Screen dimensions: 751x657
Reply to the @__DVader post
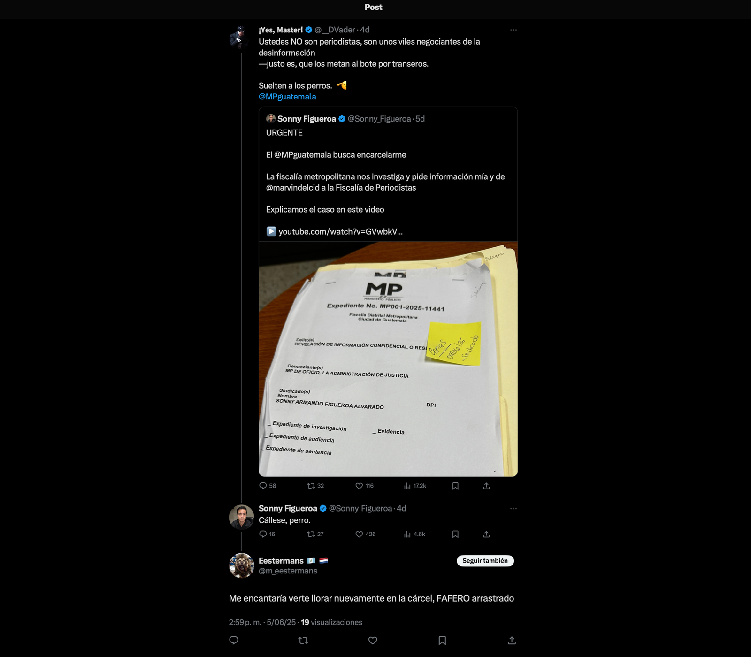(x=268, y=486)
